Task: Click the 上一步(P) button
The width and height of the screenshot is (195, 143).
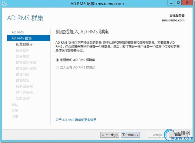Action: [109, 135]
